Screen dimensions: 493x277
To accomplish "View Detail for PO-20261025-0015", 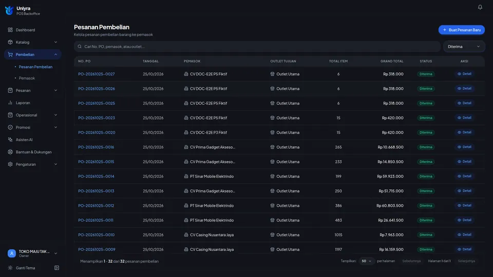I will [464, 162].
